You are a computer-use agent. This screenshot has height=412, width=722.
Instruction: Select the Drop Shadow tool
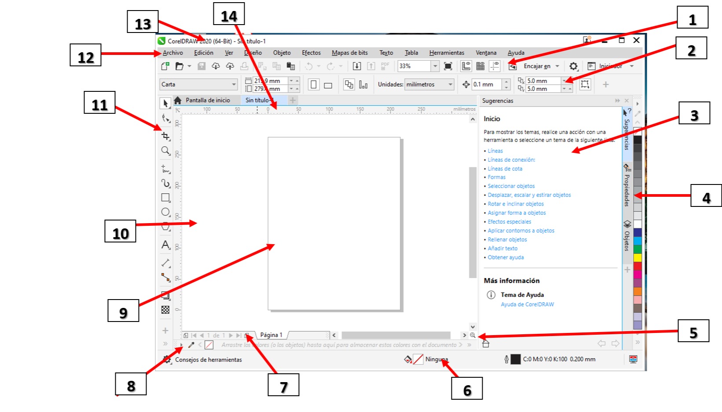[x=165, y=295]
